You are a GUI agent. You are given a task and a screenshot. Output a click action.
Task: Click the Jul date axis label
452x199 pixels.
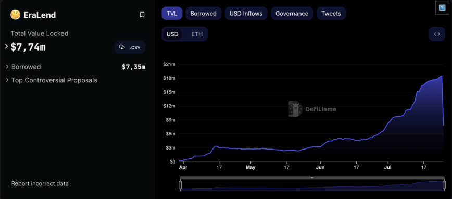[x=388, y=167]
